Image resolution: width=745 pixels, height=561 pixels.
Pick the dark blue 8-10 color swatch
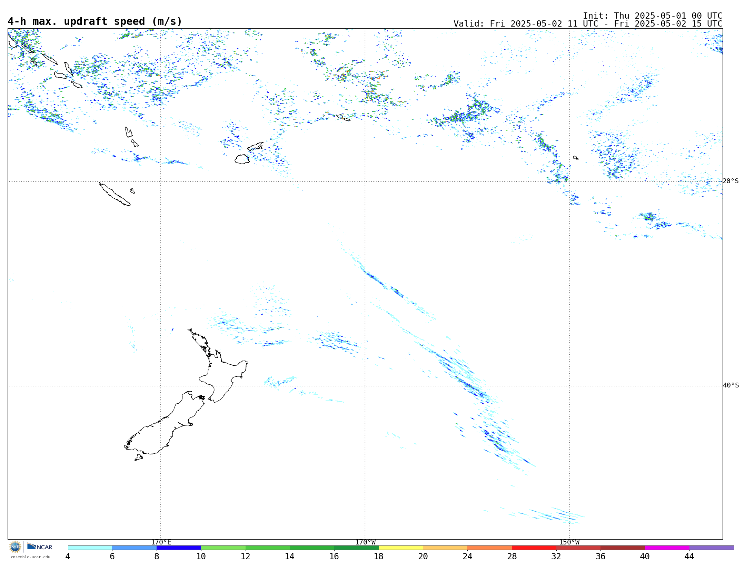tap(179, 548)
